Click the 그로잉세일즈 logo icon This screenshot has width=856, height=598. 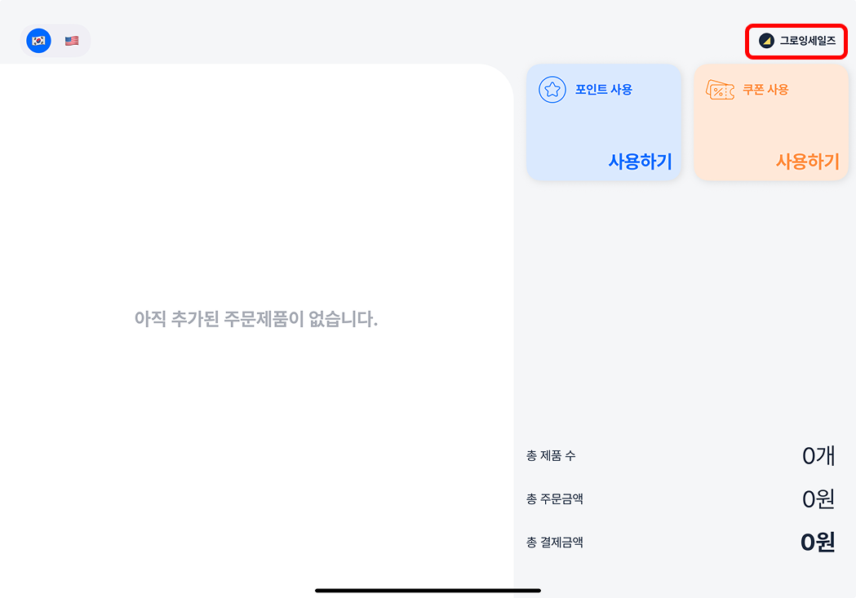(x=766, y=41)
